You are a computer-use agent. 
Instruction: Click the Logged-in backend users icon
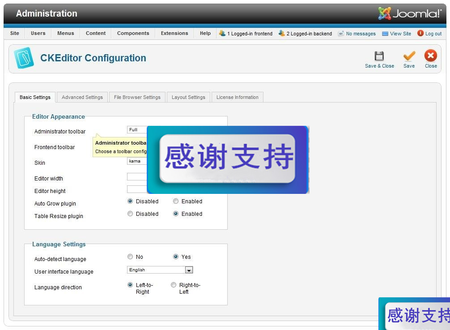281,33
